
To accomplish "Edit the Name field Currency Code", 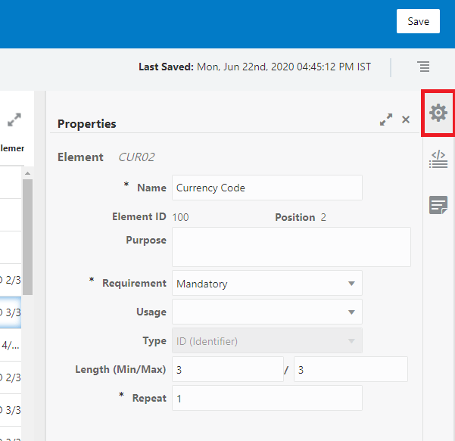I will point(267,188).
